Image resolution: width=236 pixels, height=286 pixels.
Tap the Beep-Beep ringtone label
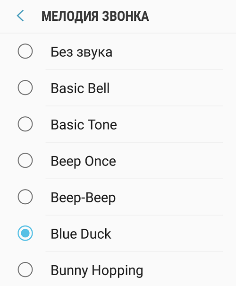[x=83, y=198]
